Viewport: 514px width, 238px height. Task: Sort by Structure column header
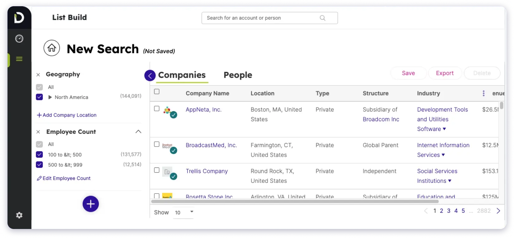tap(376, 93)
